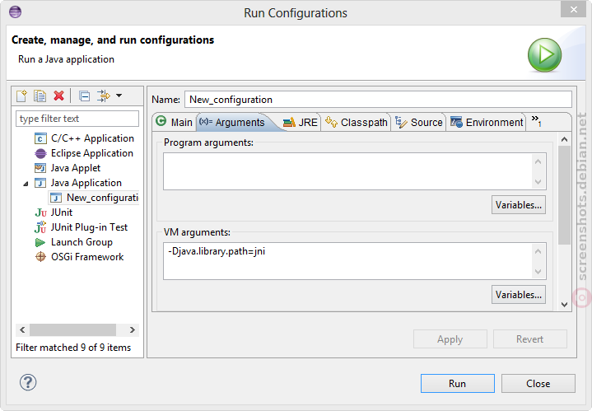Show the hidden tabs overflow chevron
The image size is (592, 411).
[x=537, y=121]
